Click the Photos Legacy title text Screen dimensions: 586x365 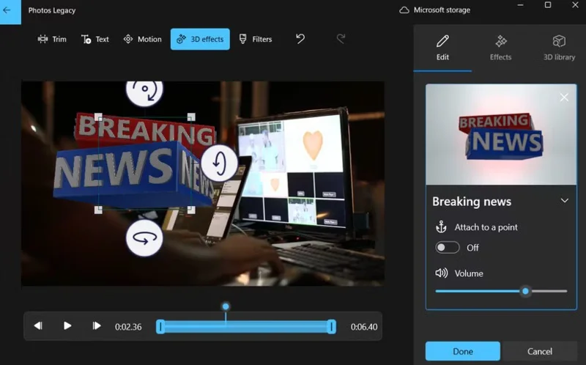tap(52, 10)
